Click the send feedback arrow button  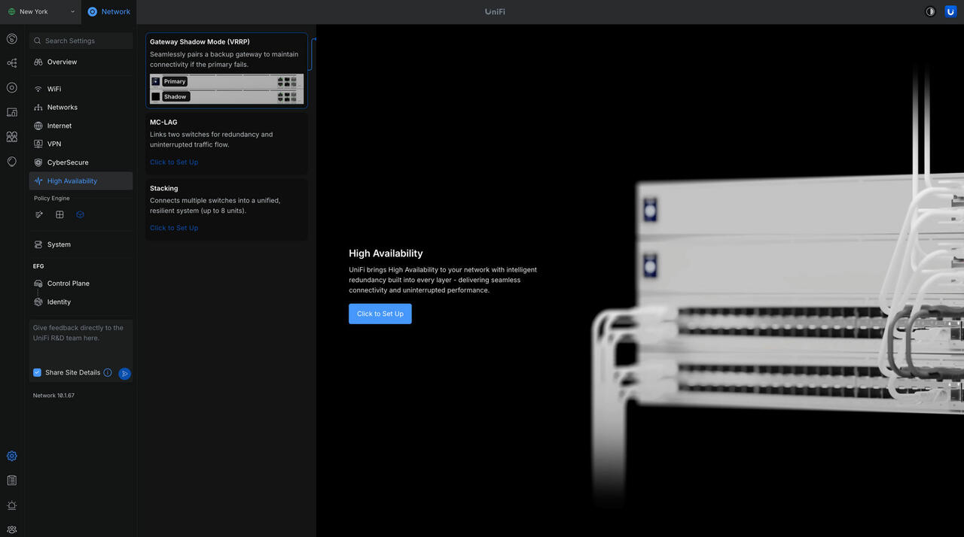125,373
